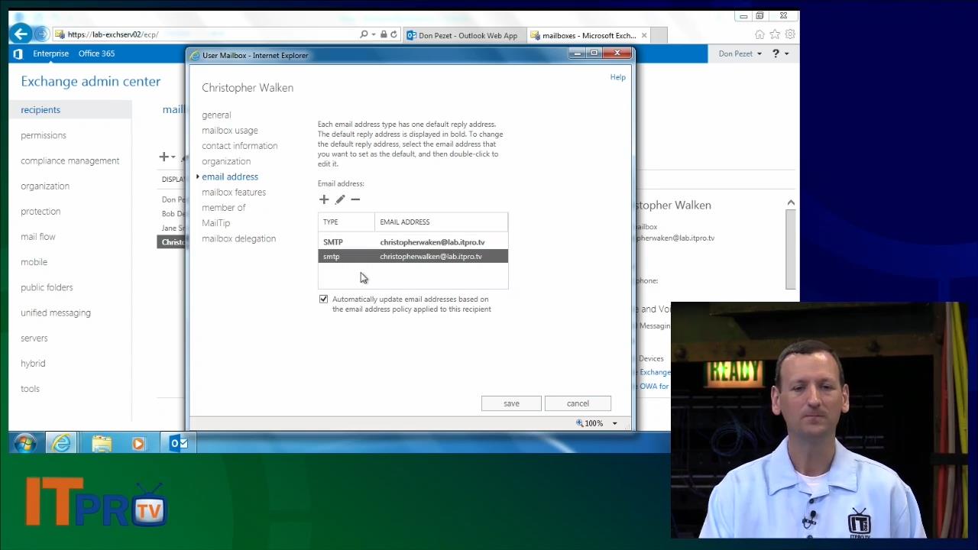Open Windows Media Player from taskbar

tap(138, 443)
